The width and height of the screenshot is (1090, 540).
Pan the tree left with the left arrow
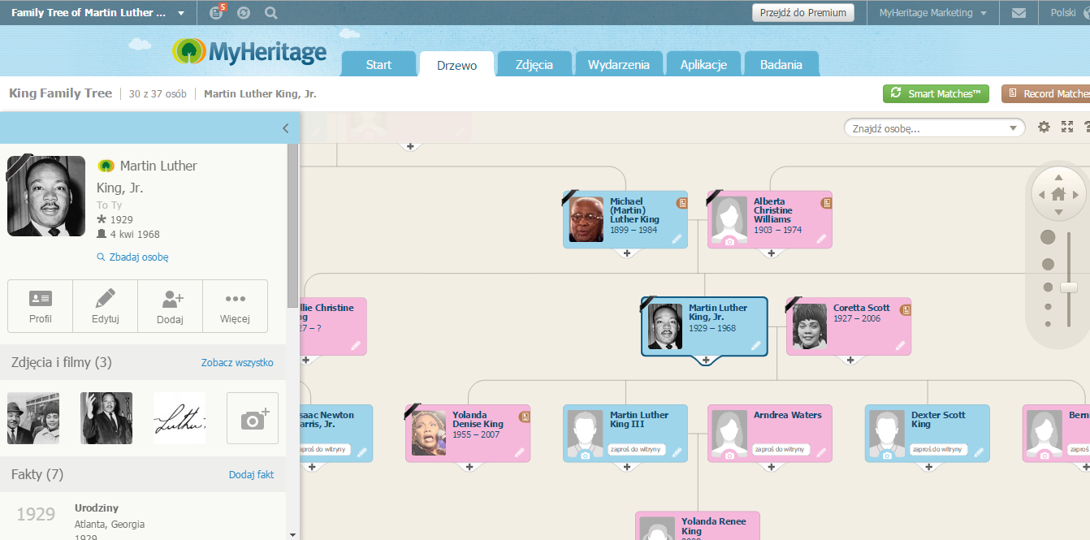pos(1040,195)
